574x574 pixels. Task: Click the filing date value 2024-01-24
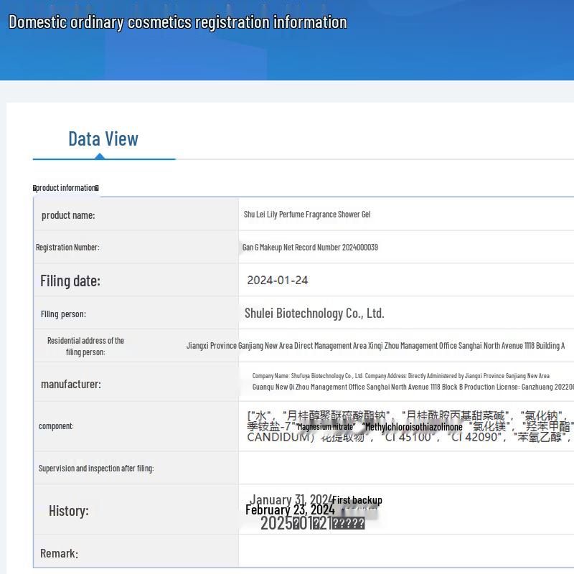[278, 281]
